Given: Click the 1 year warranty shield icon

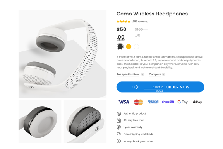Looking at the screenshot, I should [119, 127].
